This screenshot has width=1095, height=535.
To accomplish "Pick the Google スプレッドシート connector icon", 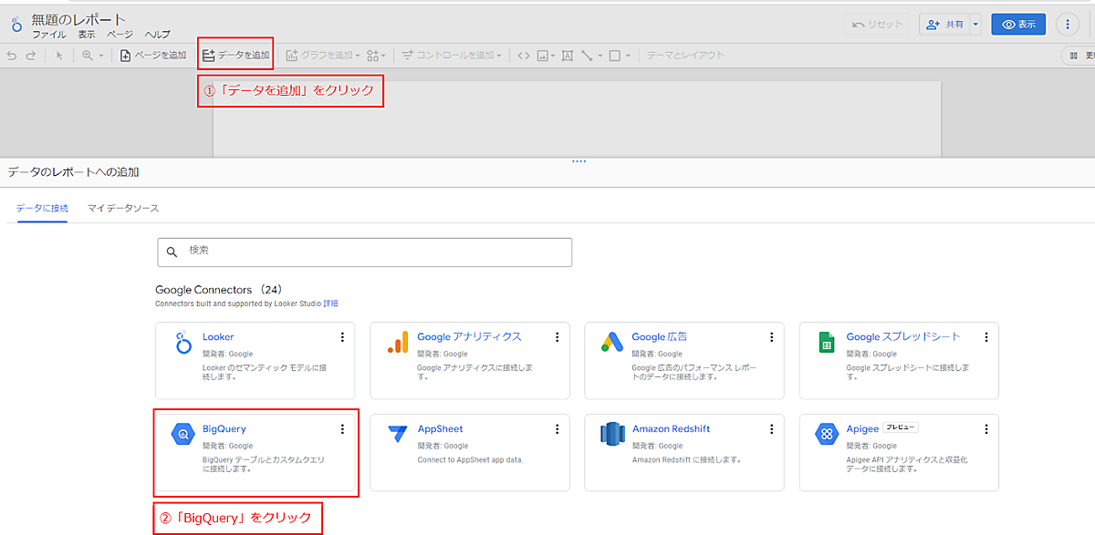I will (826, 343).
